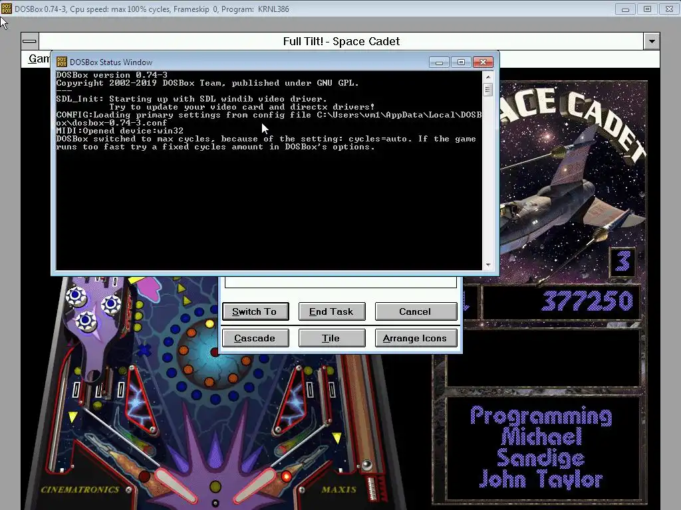The width and height of the screenshot is (681, 510).
Task: Click Arrange Icons button
Action: [416, 338]
